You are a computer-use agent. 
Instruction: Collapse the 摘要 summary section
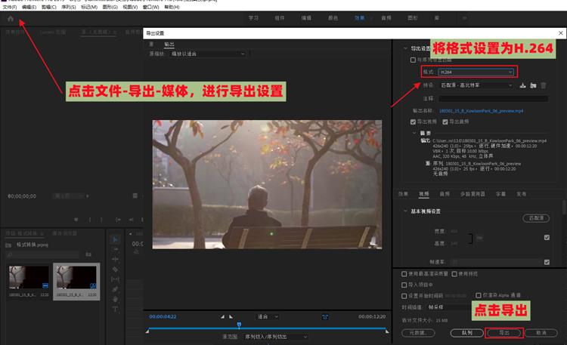[414, 133]
